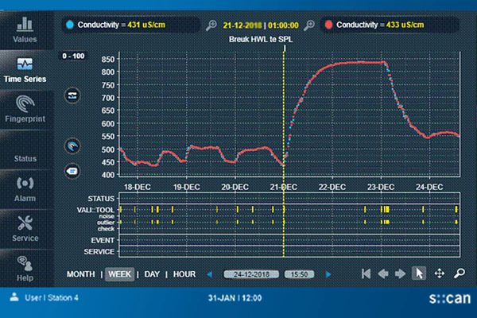This screenshot has height=318, width=477.
Task: Open the Status page in the sidebar
Action: pyautogui.click(x=25, y=158)
